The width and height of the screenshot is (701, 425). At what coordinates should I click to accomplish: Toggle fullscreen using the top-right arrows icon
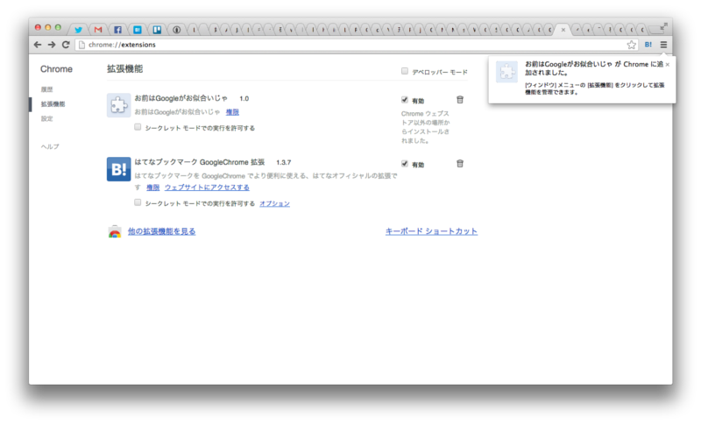(663, 26)
